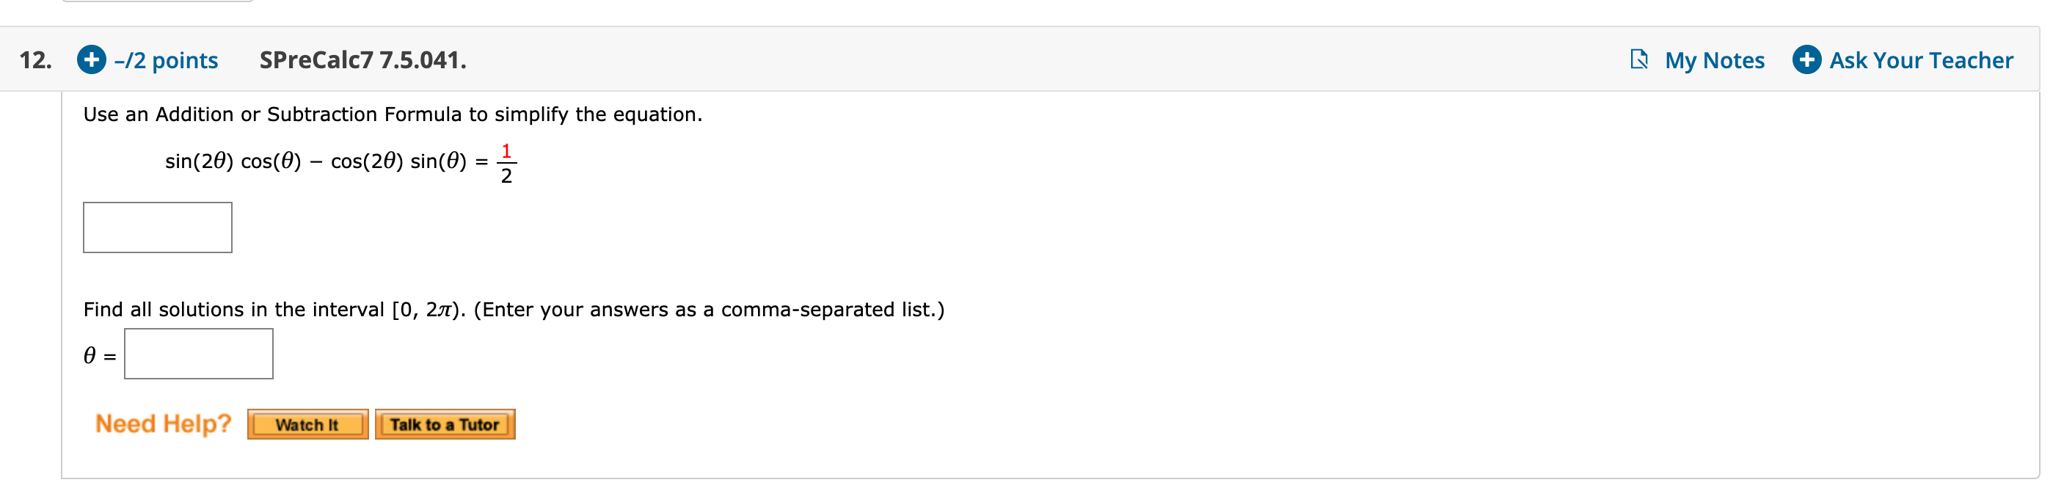Click the simplified equation answer box
Screen dimensions: 2064x488
point(156,227)
